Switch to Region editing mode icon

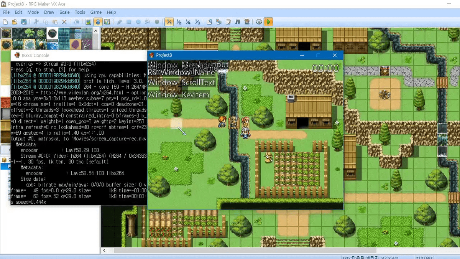[x=107, y=22]
